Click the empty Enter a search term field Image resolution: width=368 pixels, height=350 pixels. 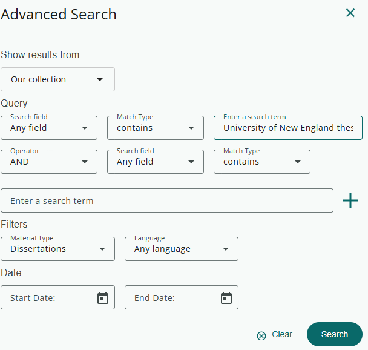point(167,200)
